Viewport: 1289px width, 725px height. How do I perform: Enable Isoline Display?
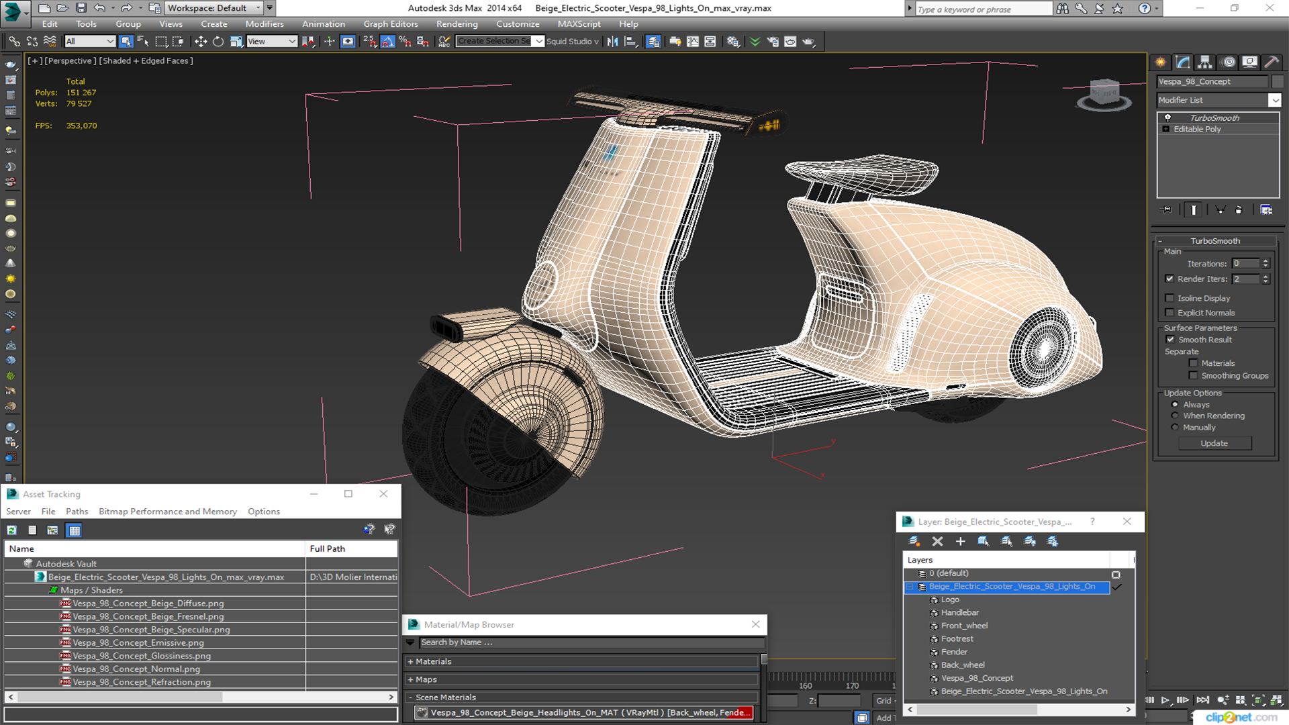pyautogui.click(x=1170, y=298)
